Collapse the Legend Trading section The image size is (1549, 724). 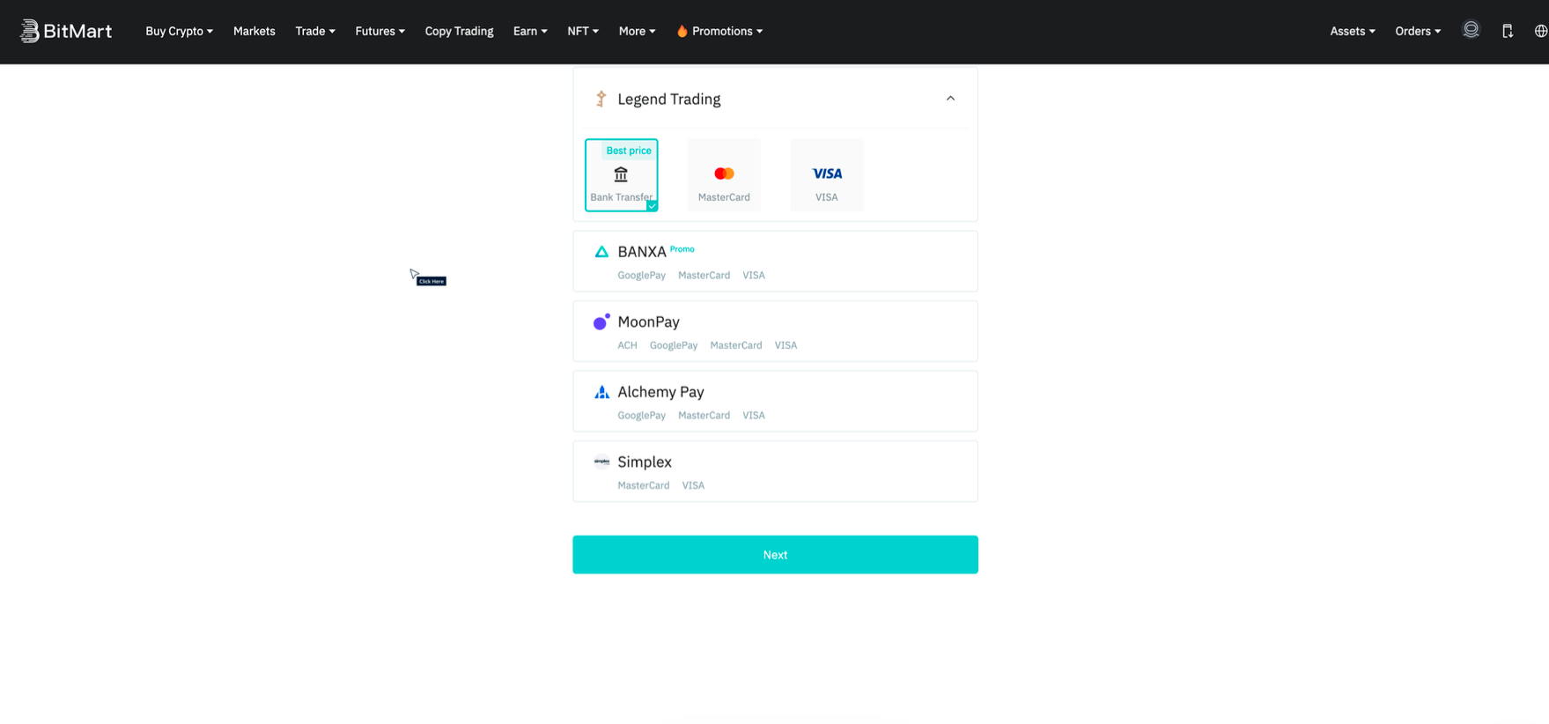(x=950, y=99)
